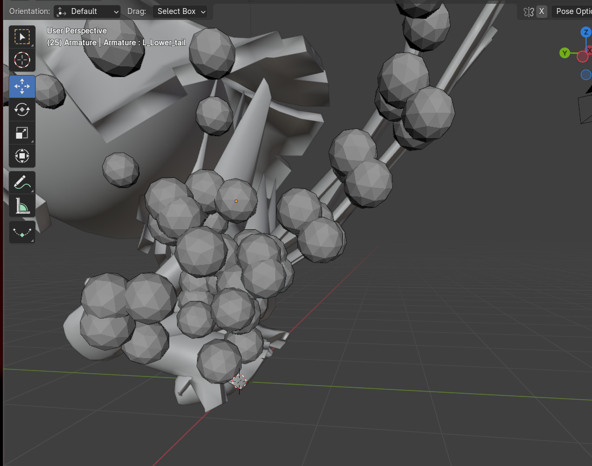
Task: Open the Orientation Default dropdown
Action: (x=87, y=12)
